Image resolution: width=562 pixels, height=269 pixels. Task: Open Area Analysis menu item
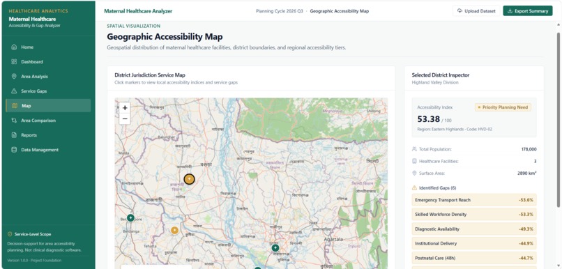coord(48,76)
